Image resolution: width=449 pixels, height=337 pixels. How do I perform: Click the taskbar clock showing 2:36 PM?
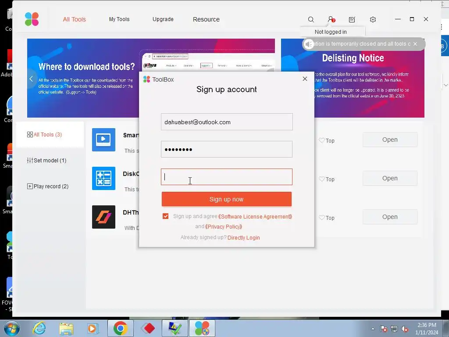[x=427, y=329]
